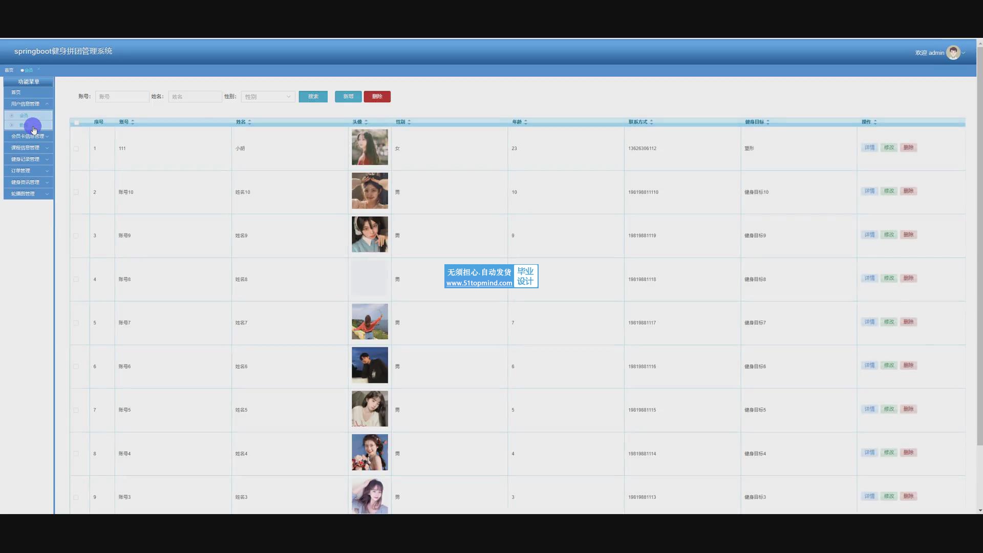983x553 pixels.
Task: Toggle the select-all header checkbox
Action: point(76,122)
